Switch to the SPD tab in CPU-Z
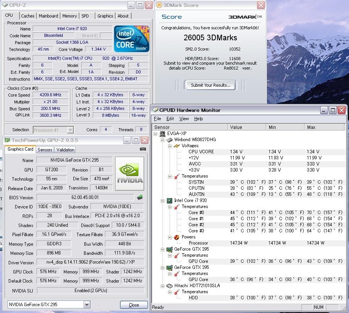 click(x=85, y=16)
